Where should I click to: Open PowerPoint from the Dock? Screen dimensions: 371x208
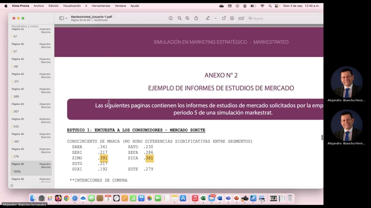[236, 198]
